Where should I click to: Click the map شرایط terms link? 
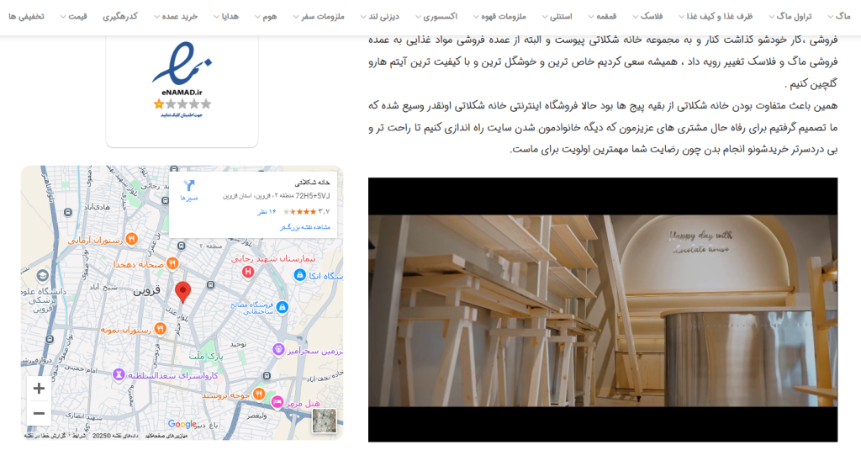tap(79, 436)
